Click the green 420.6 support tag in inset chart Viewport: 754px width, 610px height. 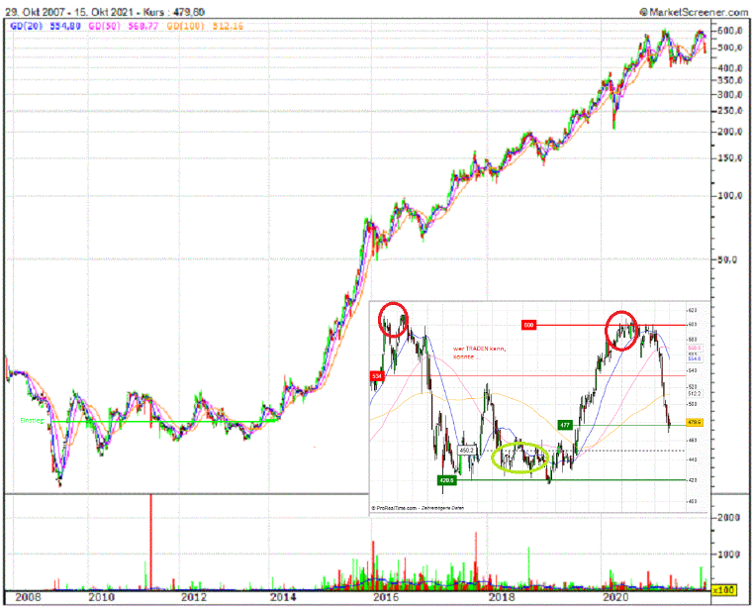[446, 480]
